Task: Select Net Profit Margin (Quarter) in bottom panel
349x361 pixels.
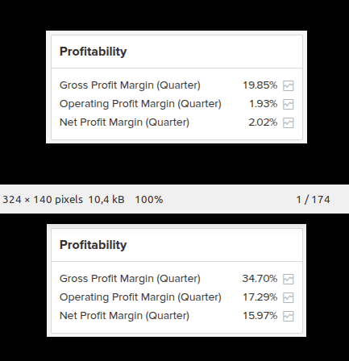Action: click(124, 316)
